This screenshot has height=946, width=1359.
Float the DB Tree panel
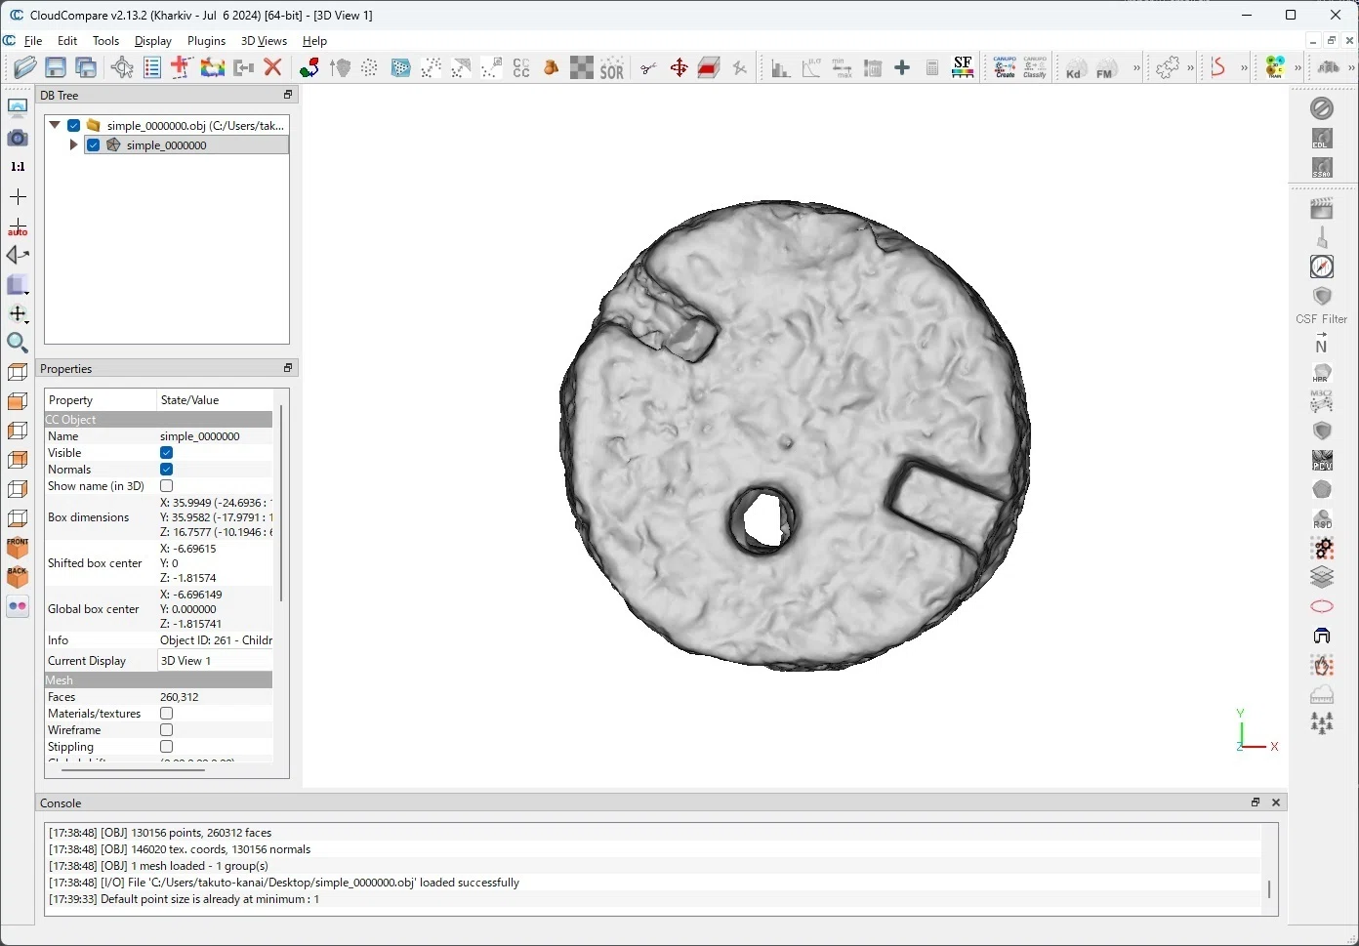(x=288, y=95)
